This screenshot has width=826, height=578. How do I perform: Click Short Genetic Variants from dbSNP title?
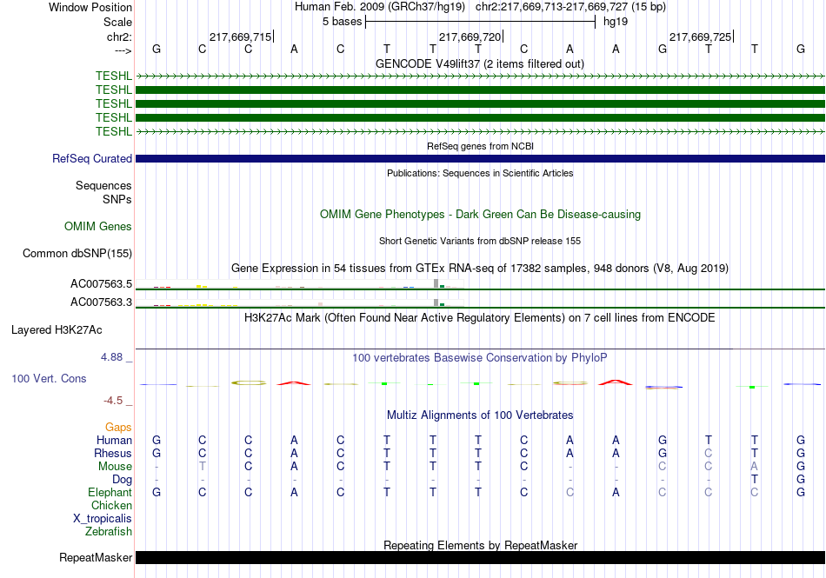[x=480, y=241]
